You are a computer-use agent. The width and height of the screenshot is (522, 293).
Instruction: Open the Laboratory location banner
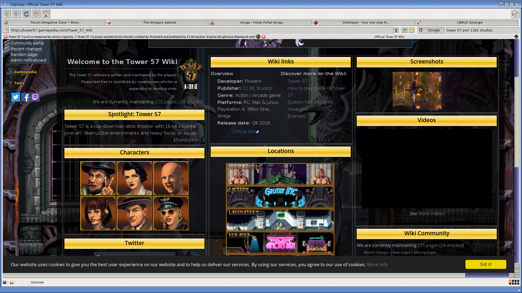click(x=280, y=219)
